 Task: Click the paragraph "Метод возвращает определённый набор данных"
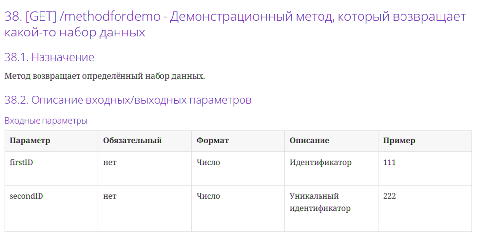[105, 76]
